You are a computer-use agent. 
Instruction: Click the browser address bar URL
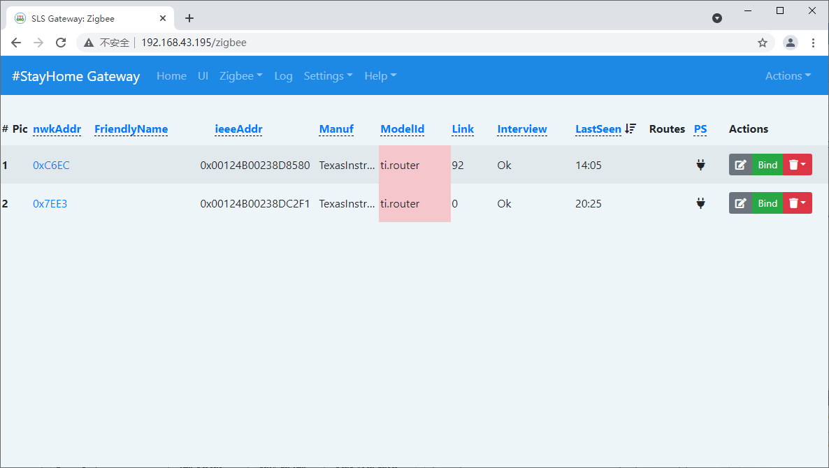194,43
